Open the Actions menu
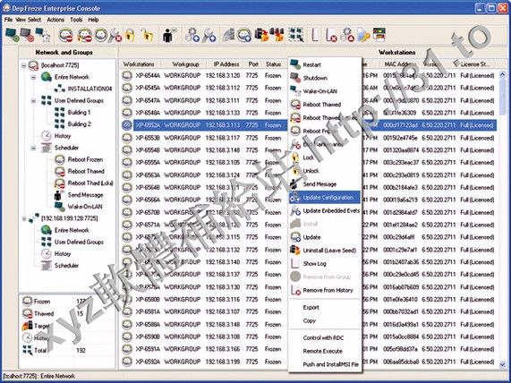 tap(55, 20)
